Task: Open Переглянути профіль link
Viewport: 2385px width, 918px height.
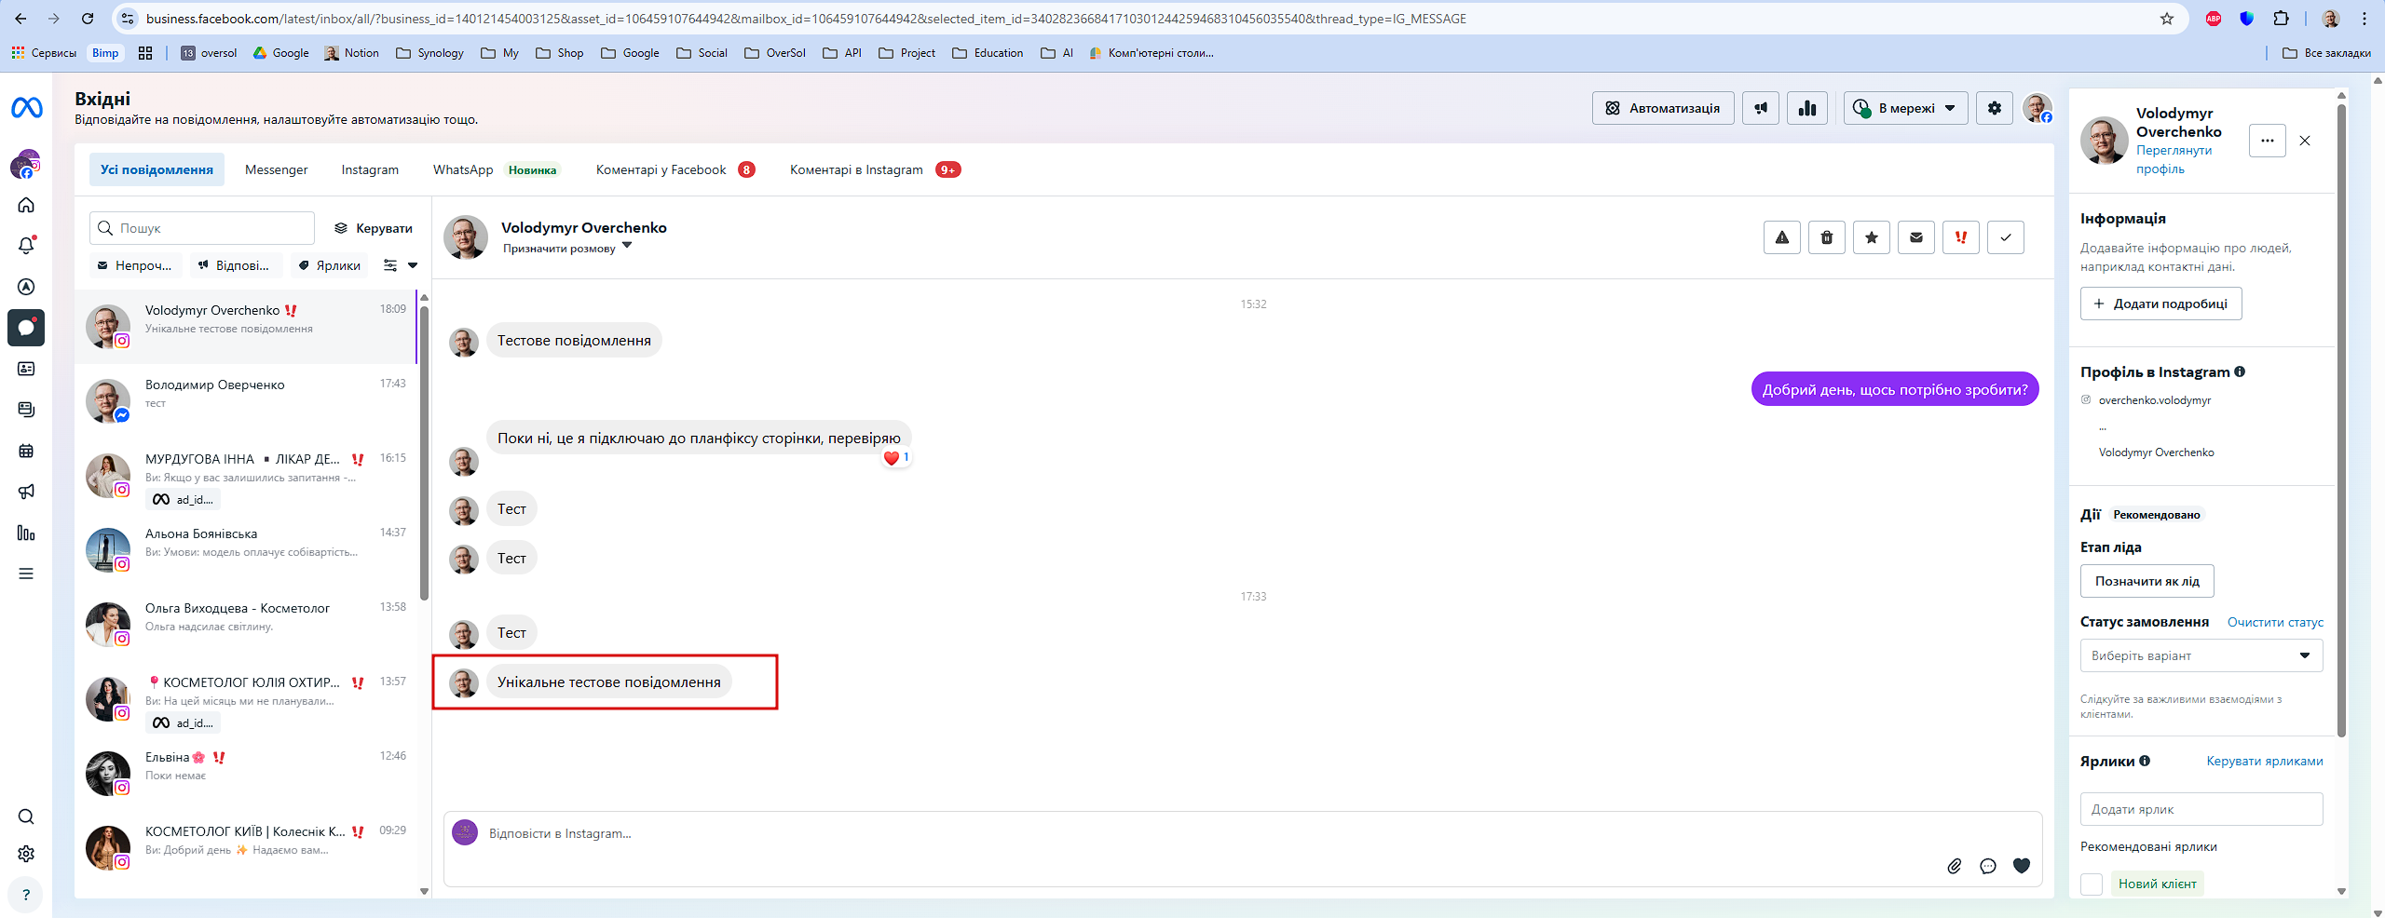Action: 2174,159
